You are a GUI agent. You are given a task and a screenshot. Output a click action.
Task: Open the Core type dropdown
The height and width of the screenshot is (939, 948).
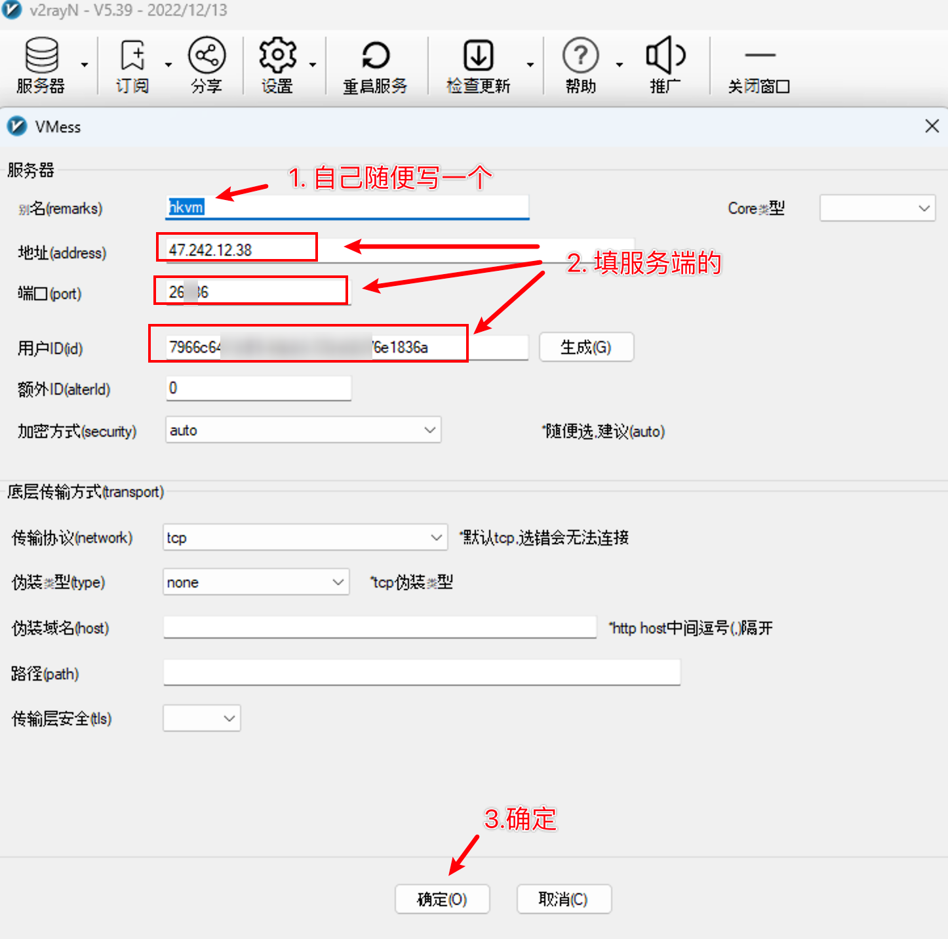[877, 209]
